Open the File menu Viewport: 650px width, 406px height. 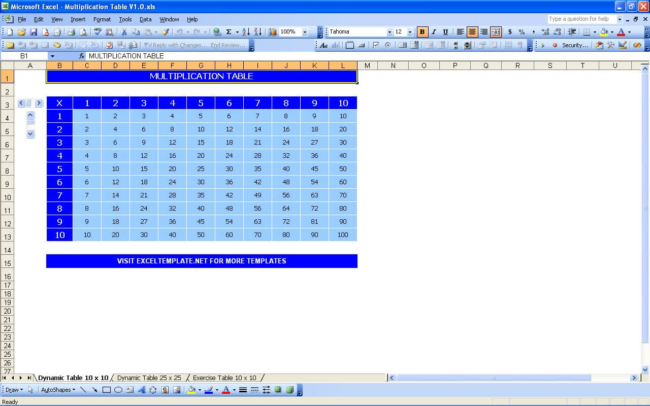click(x=22, y=19)
